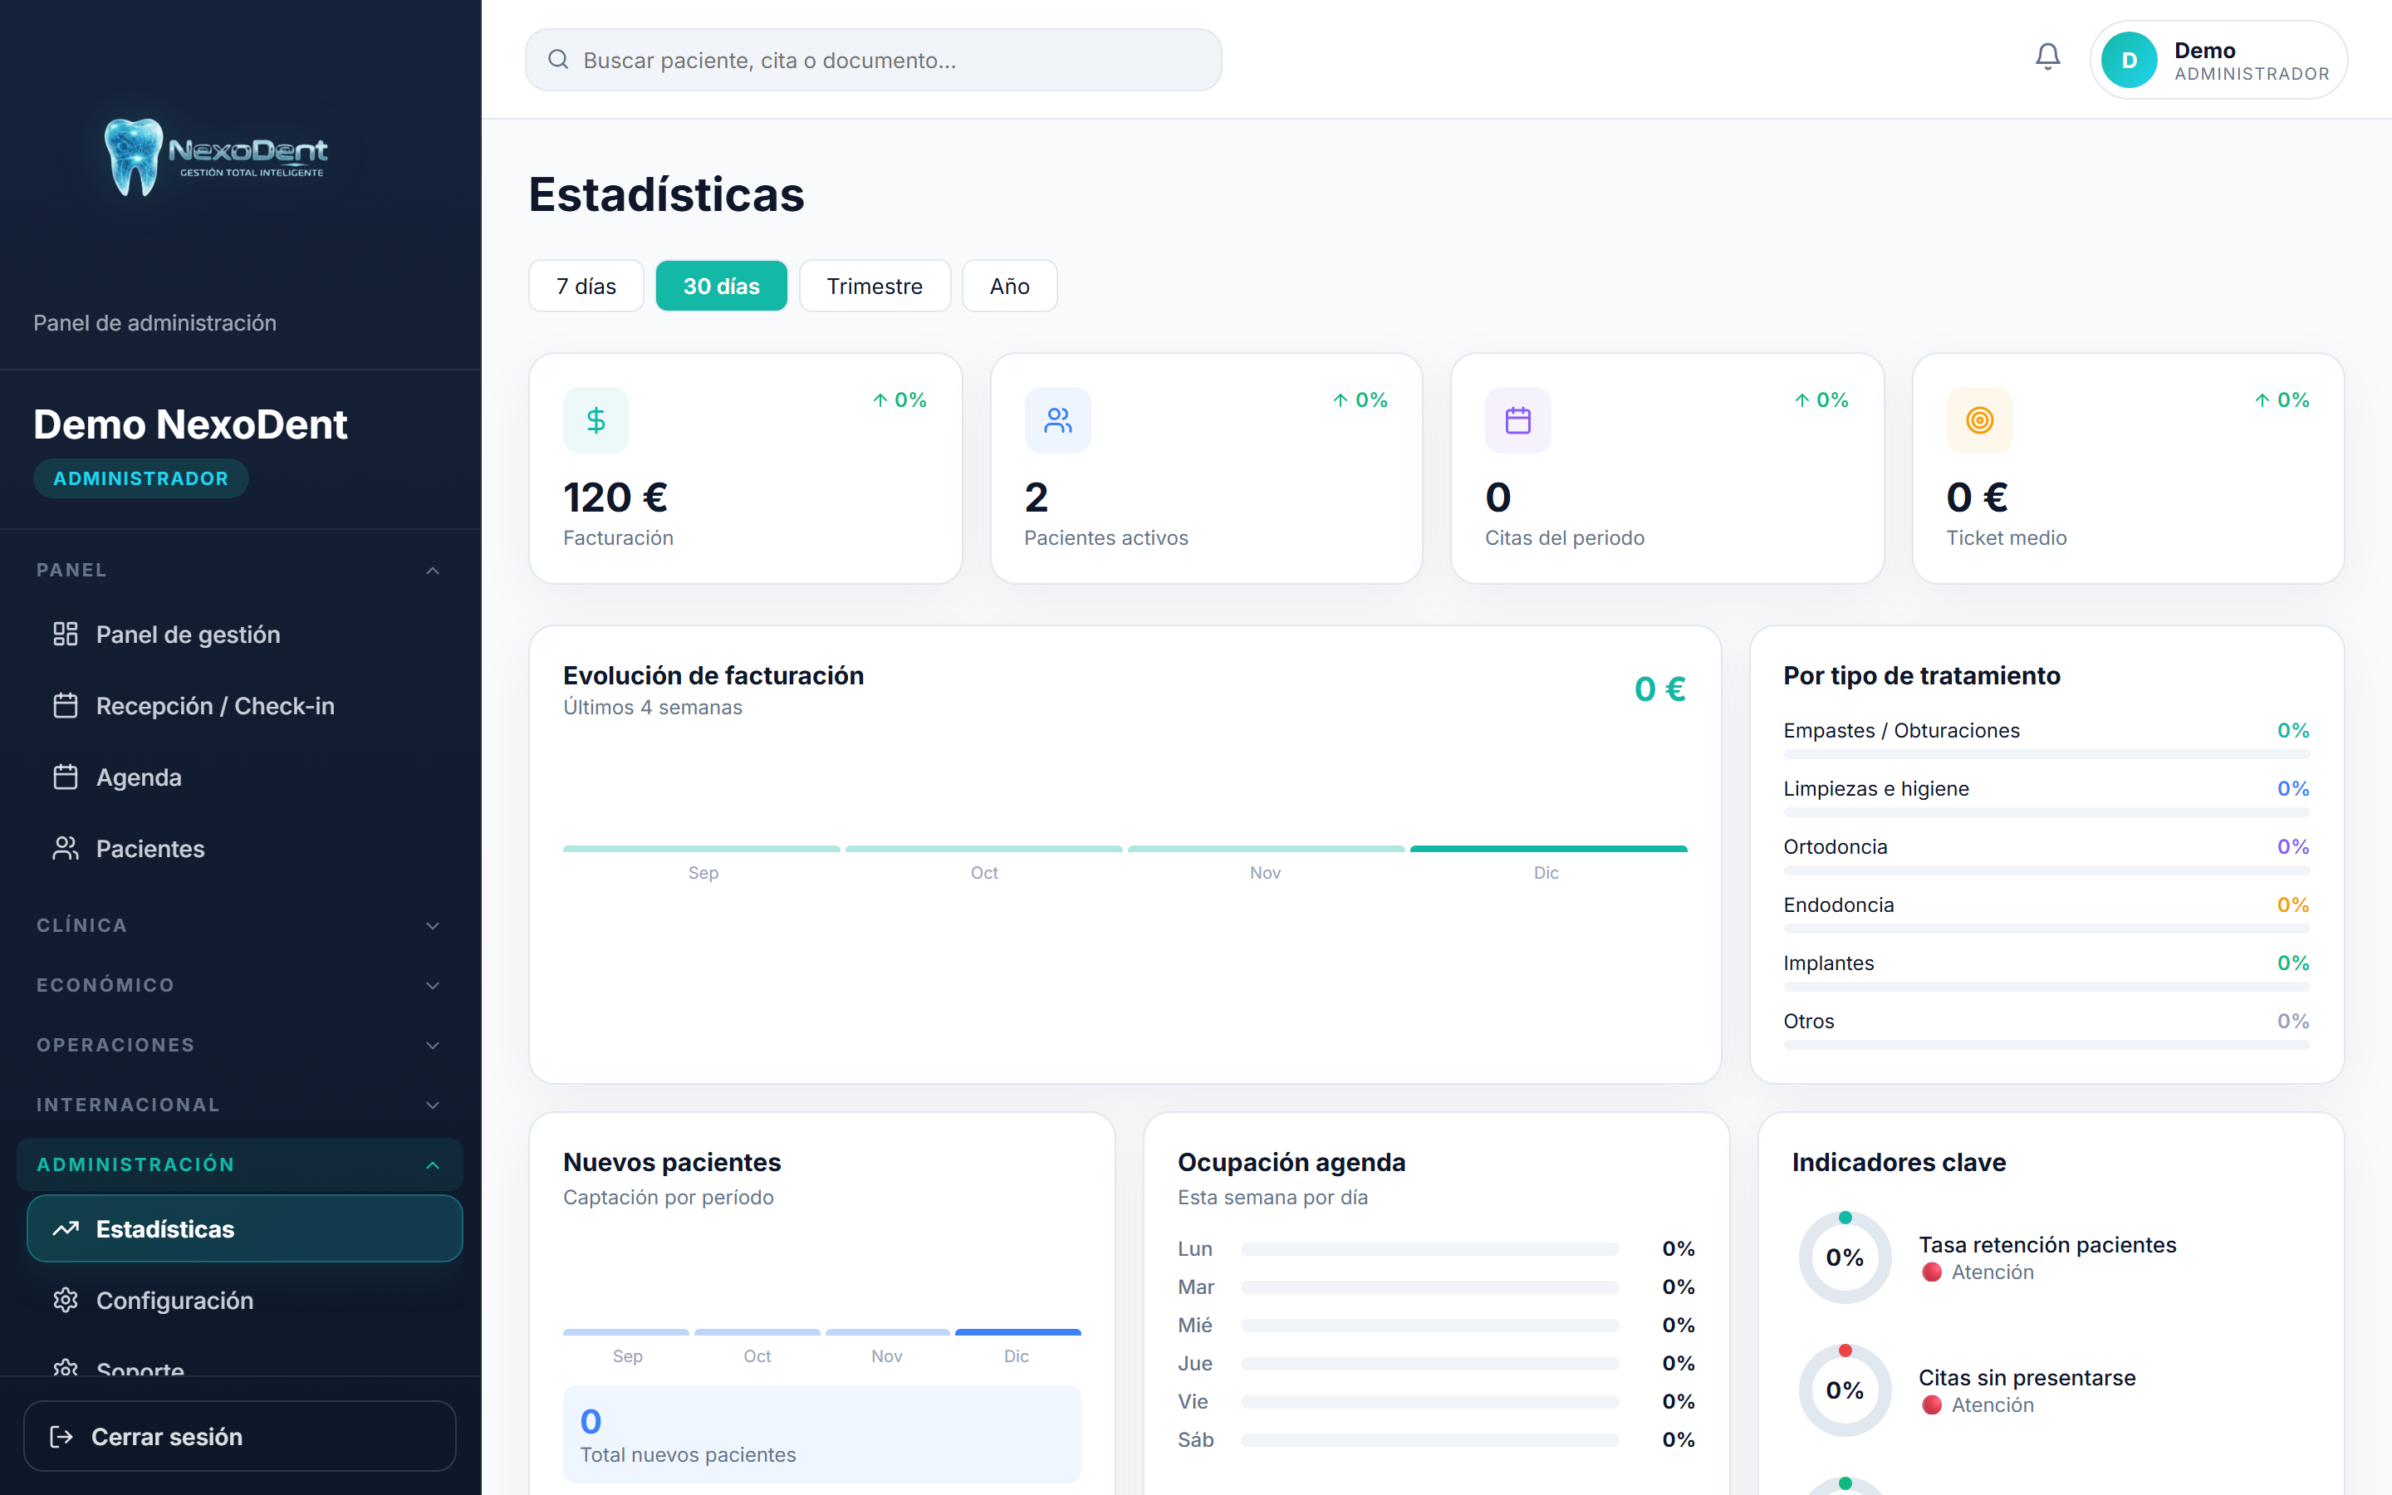This screenshot has height=1495, width=2392.
Task: Go to Recepción / Check-in
Action: 244,706
